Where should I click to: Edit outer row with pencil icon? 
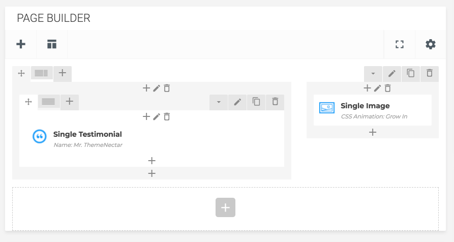pos(392,74)
